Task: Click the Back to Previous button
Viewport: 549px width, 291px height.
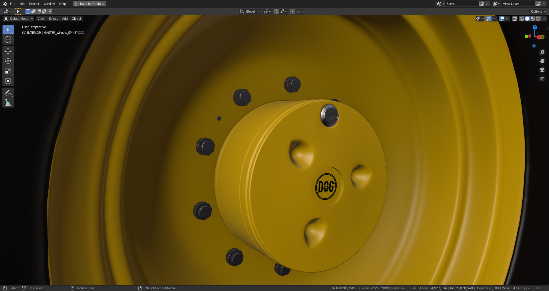Action: pyautogui.click(x=89, y=4)
